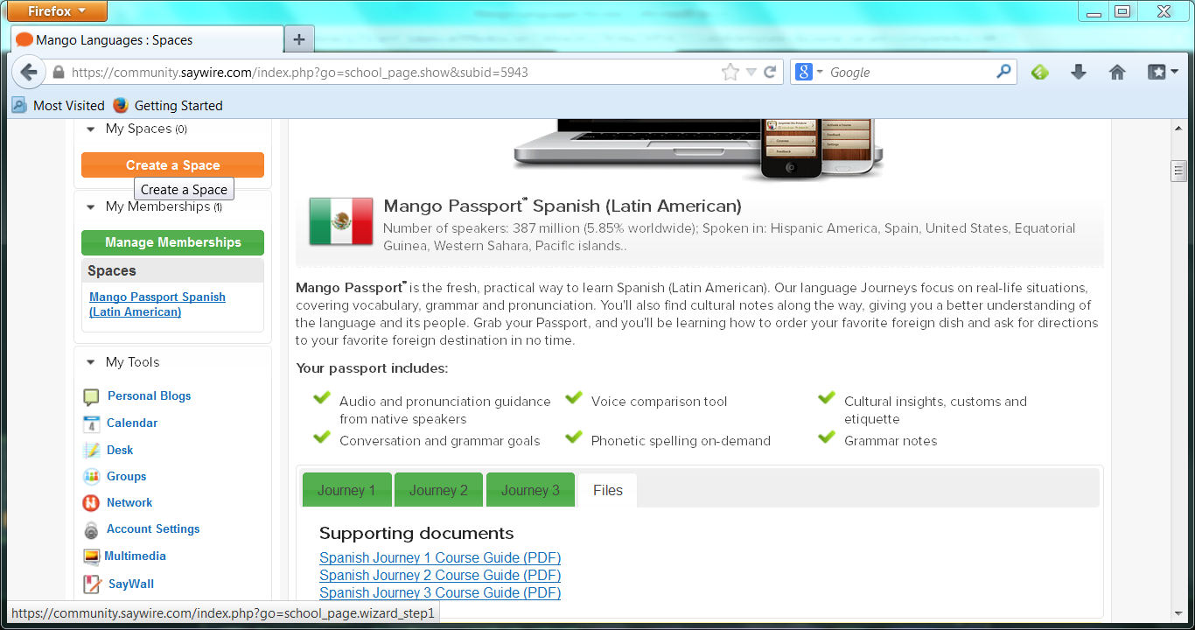Open the Groups tool
The height and width of the screenshot is (630, 1195).
pyautogui.click(x=128, y=476)
